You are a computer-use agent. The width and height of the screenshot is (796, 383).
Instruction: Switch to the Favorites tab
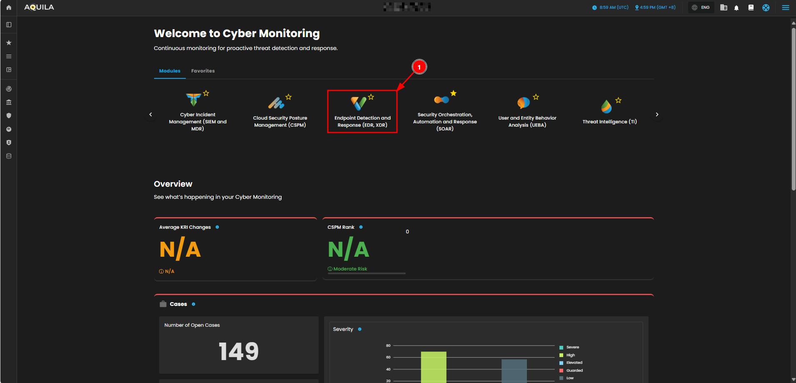[x=203, y=71]
